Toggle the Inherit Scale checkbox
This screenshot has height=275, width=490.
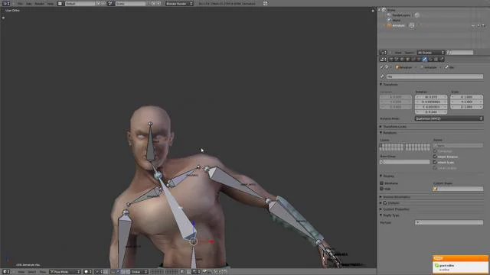tap(435, 162)
